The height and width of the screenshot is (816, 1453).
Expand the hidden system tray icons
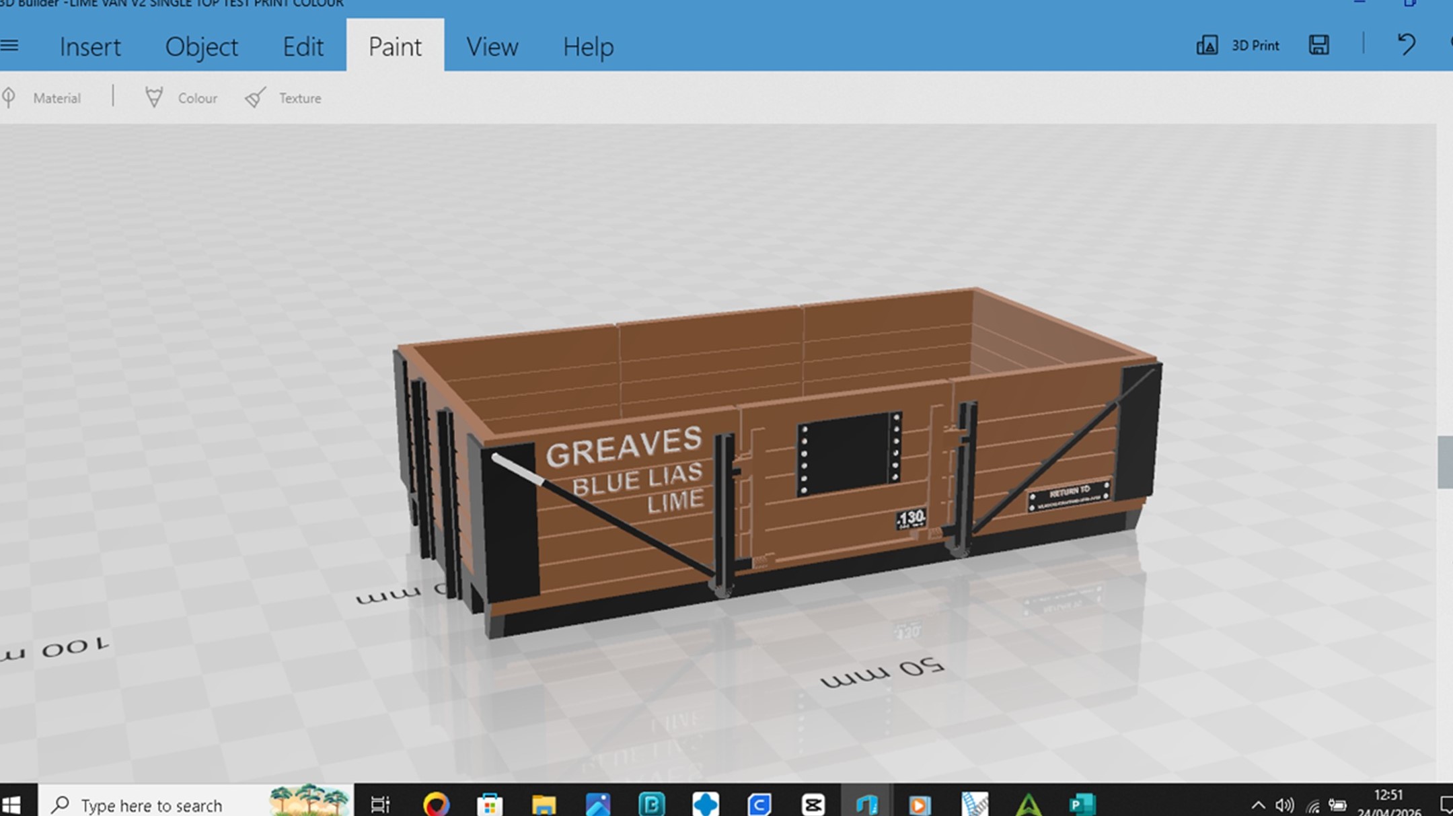pos(1258,805)
